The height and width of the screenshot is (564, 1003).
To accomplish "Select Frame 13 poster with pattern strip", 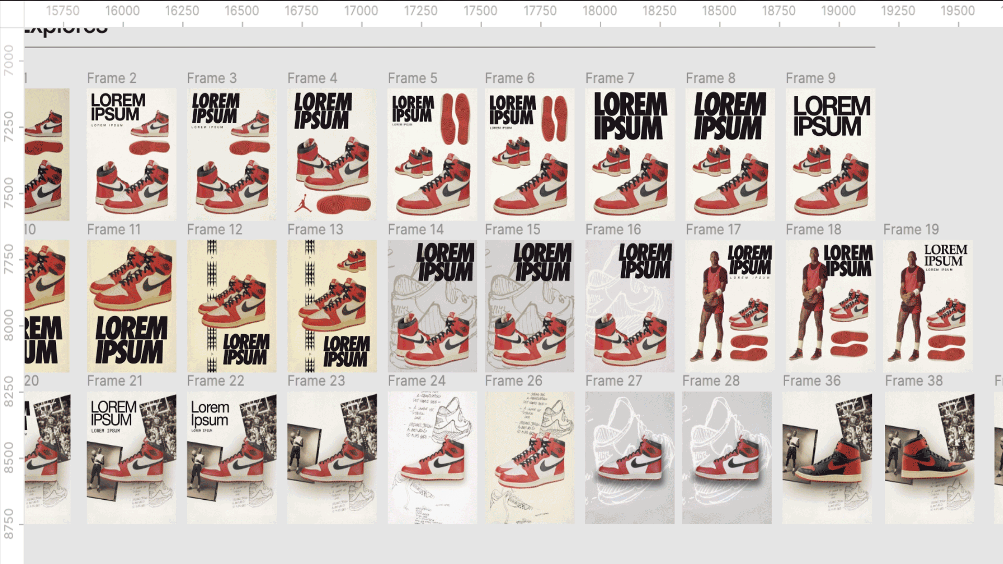I will coord(332,305).
